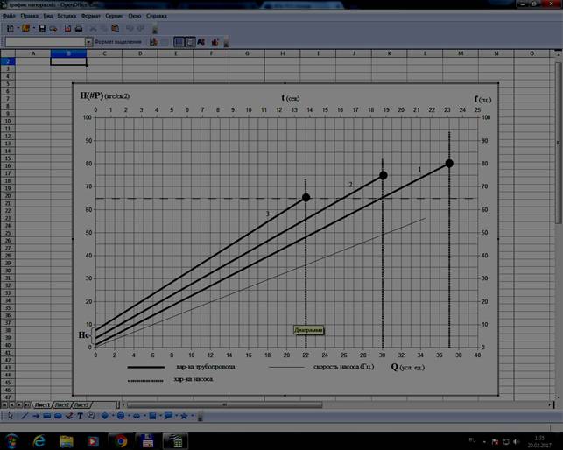Select the Text tool in drawing toolbar
This screenshot has height=450, width=563.
[x=81, y=416]
